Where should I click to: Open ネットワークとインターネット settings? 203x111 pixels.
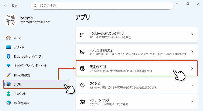[x=36, y=66]
